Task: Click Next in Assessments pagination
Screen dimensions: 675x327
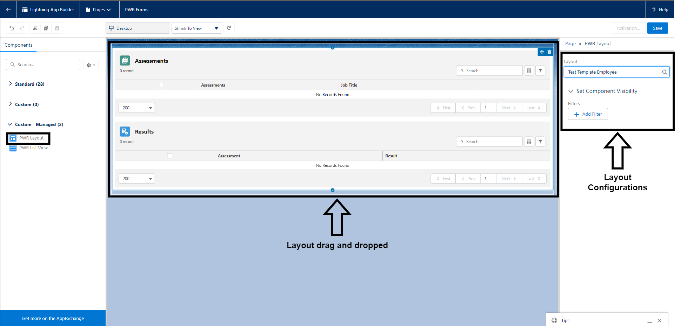Action: click(x=509, y=108)
